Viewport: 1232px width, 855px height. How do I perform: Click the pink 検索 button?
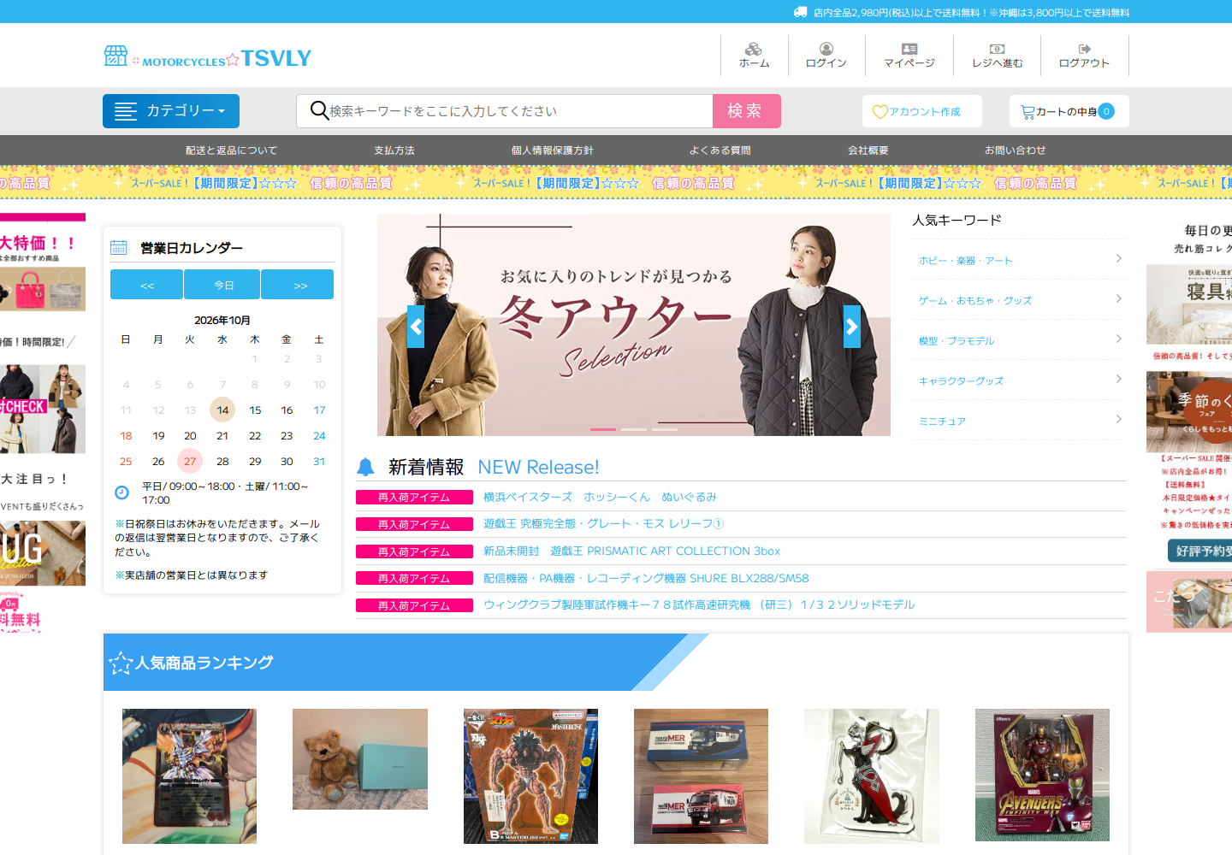tap(747, 111)
